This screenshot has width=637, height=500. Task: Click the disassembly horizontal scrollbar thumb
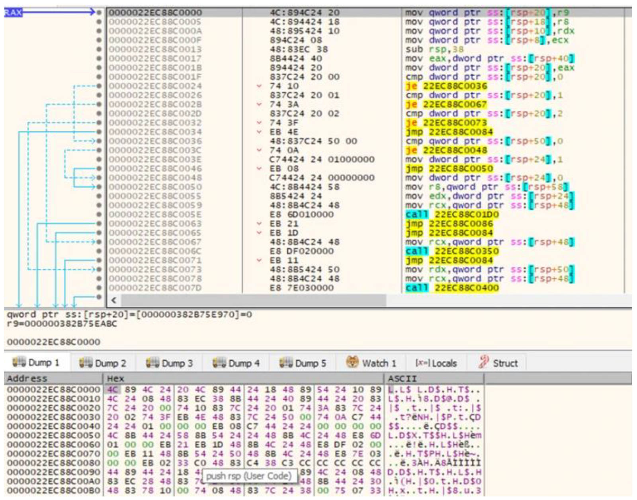[253, 300]
